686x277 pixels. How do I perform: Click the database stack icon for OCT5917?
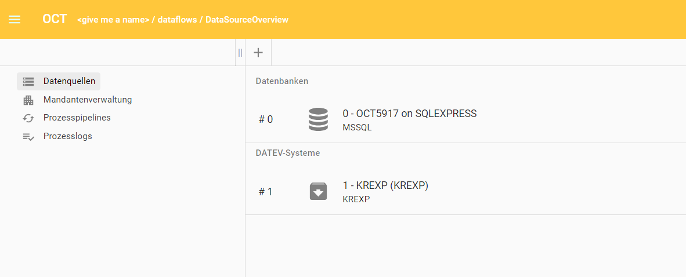(318, 119)
